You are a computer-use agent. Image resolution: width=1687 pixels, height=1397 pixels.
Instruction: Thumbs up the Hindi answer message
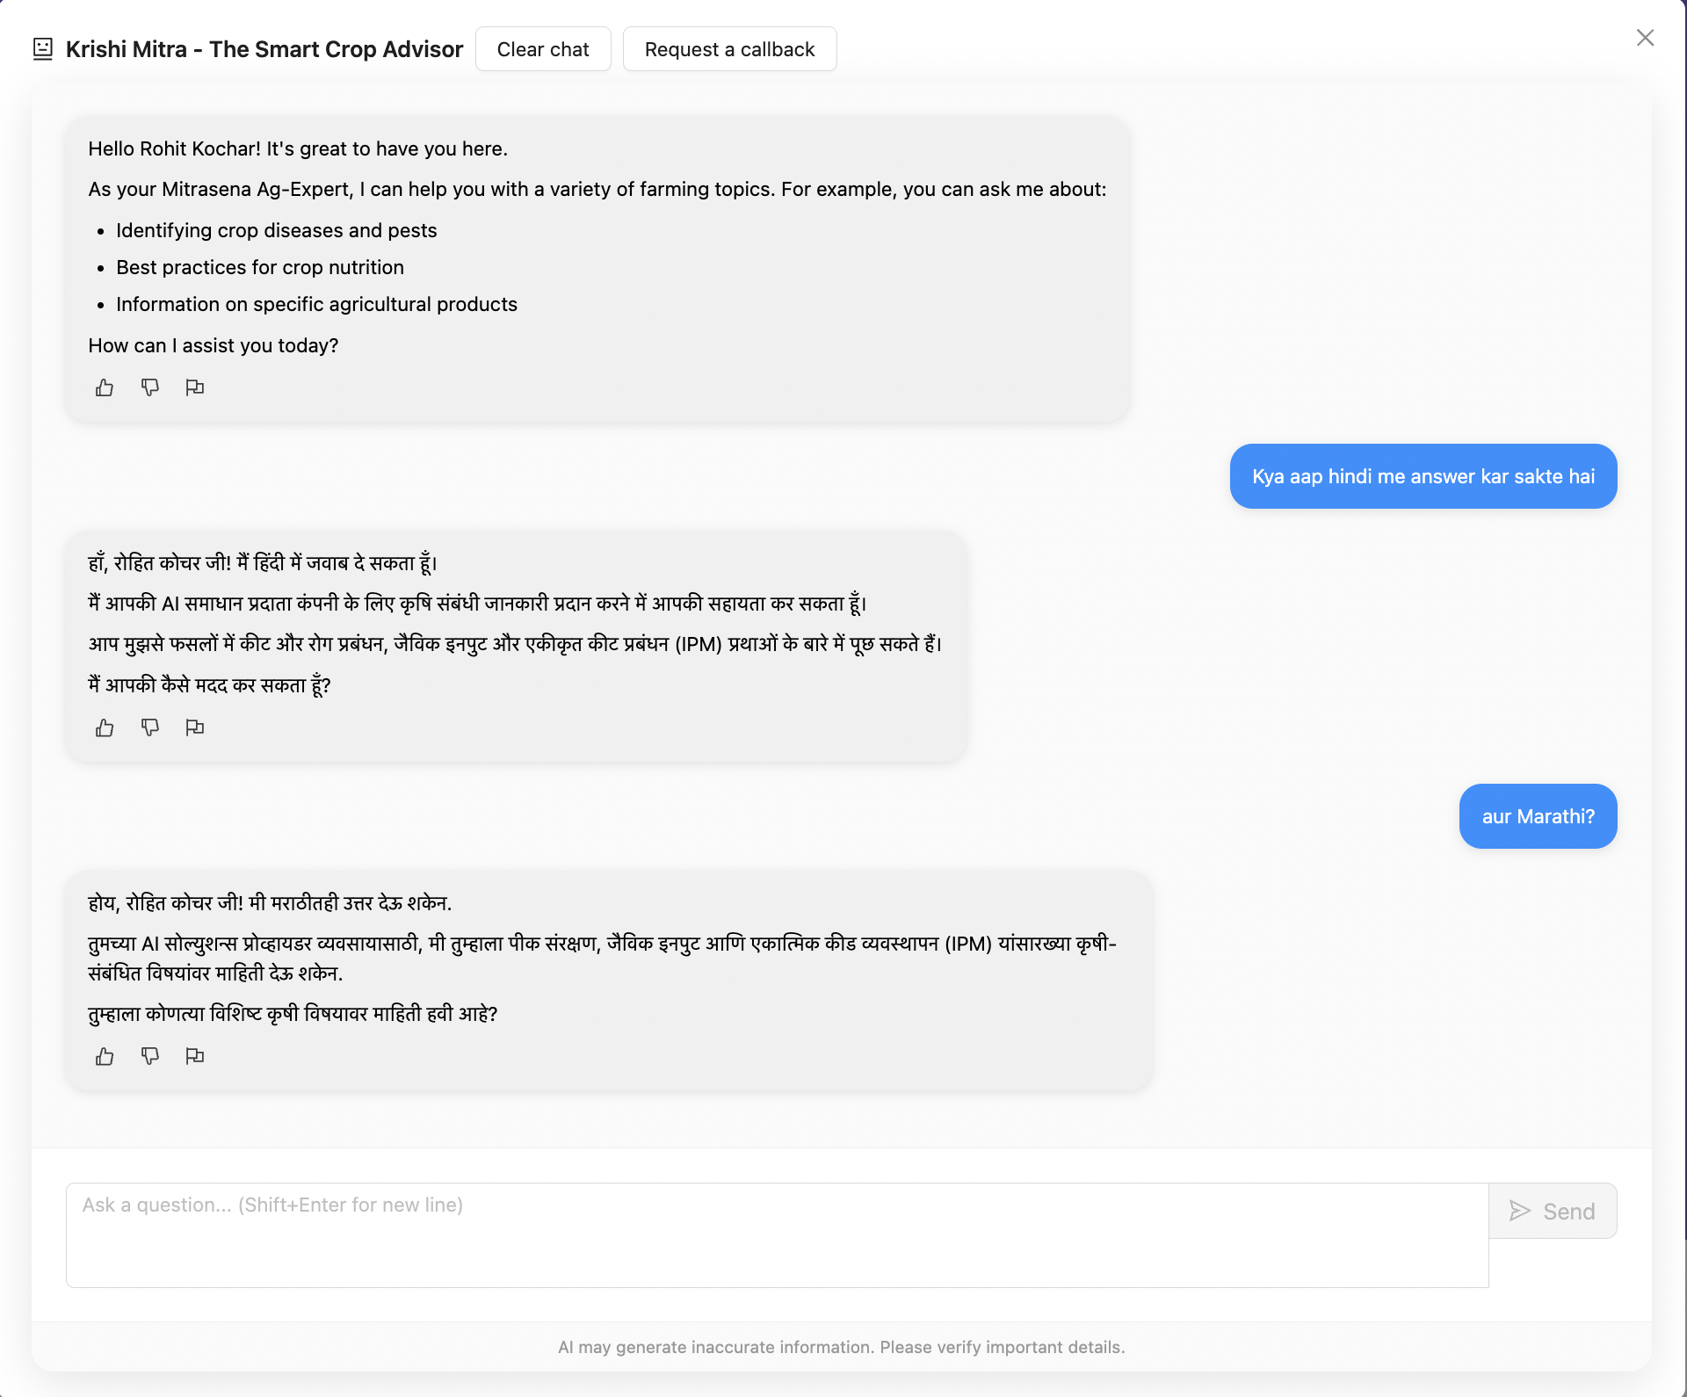tap(104, 727)
